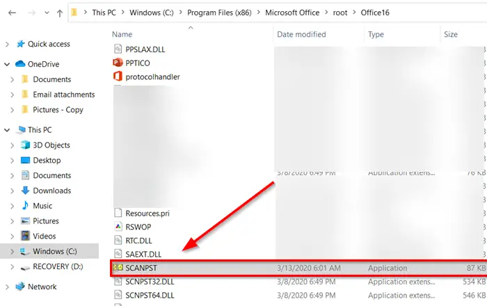487x306 pixels.
Task: Select the SCANPST application icon
Action: (x=118, y=268)
